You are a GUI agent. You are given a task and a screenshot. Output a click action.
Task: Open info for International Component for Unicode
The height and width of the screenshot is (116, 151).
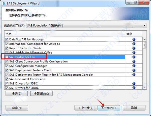coord(134,44)
